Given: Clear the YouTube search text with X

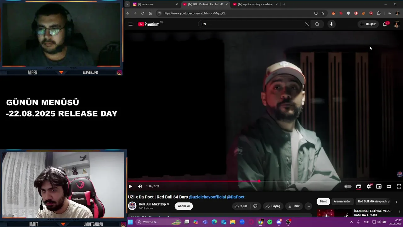Looking at the screenshot, I should (x=307, y=24).
